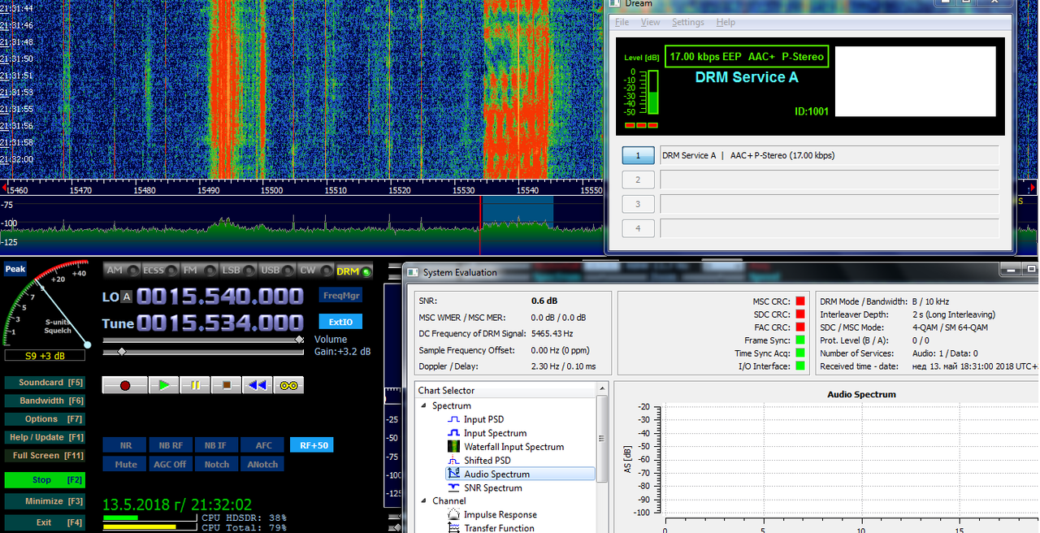Open the Settings menu in Dream

[x=688, y=23]
